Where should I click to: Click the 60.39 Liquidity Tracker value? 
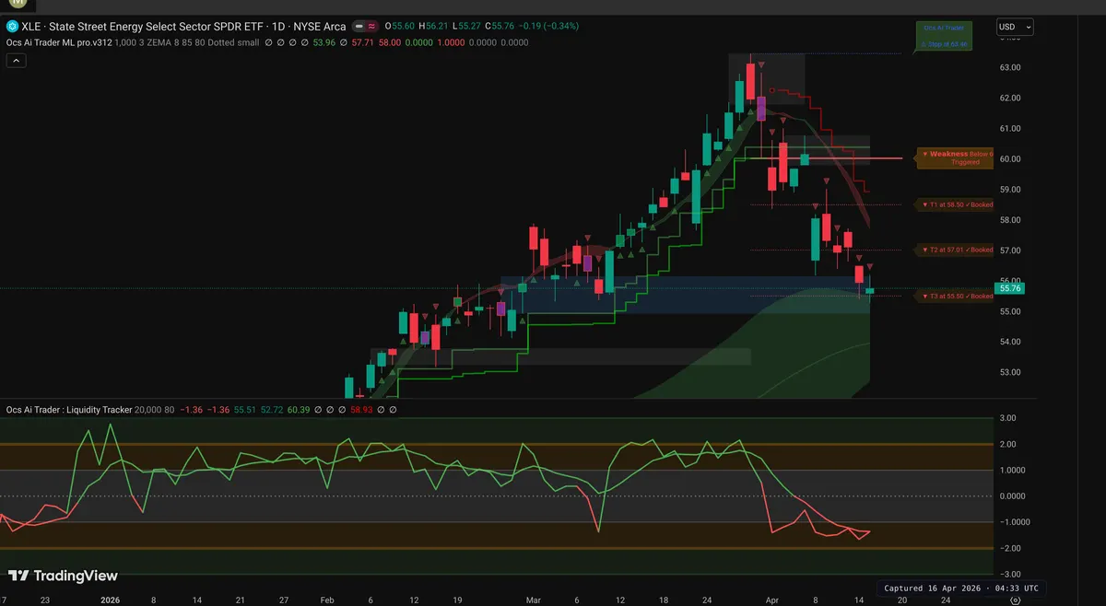tap(300, 409)
